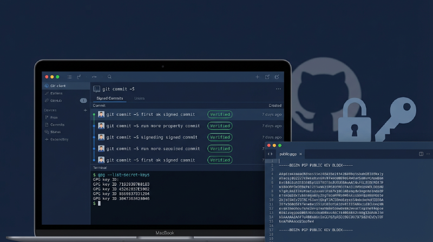
Task: Open search with the magnifier icon
Action: [x=109, y=77]
